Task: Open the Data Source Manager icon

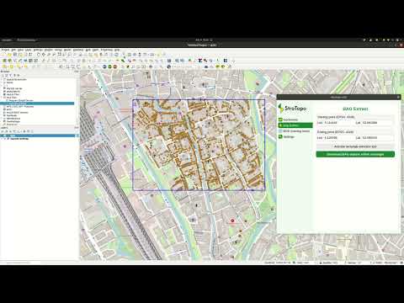Action: pyautogui.click(x=4, y=61)
